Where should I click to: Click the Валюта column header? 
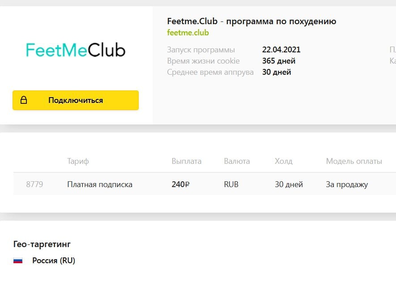coord(237,161)
